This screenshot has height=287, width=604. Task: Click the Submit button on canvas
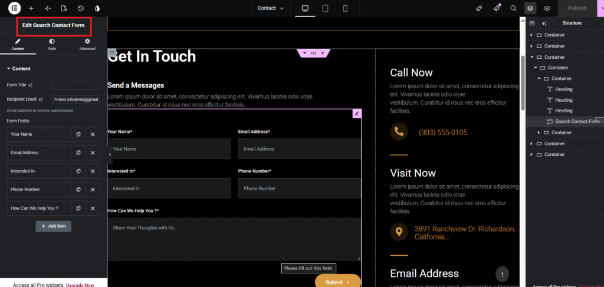338,282
